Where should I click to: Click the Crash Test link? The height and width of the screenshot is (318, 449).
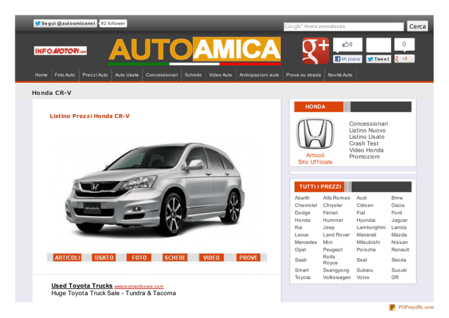click(x=364, y=143)
